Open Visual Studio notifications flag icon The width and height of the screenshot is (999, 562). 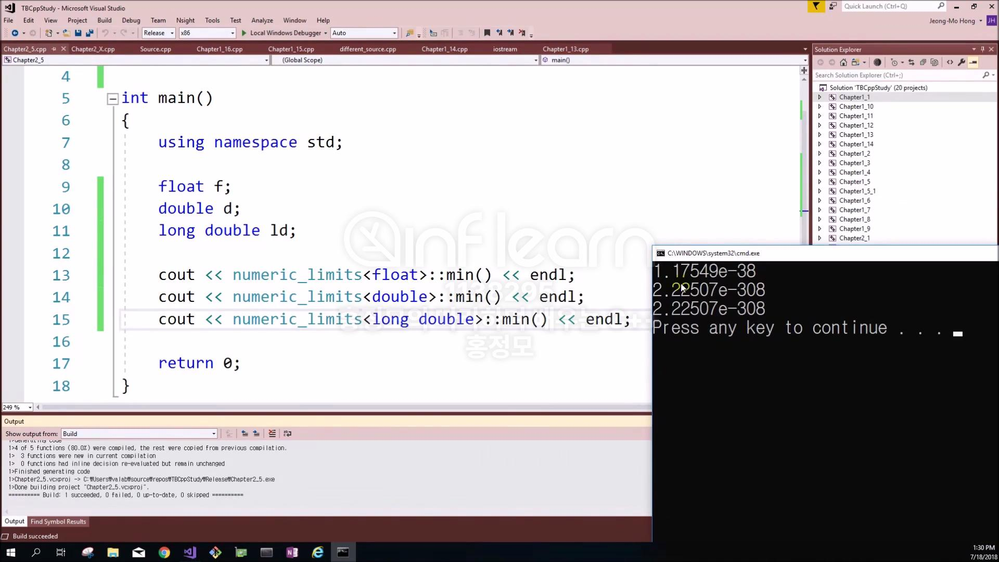tap(816, 6)
